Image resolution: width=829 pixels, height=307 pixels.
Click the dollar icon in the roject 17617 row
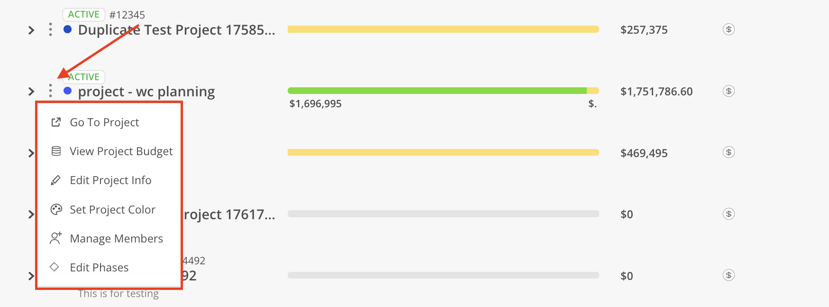click(x=729, y=214)
